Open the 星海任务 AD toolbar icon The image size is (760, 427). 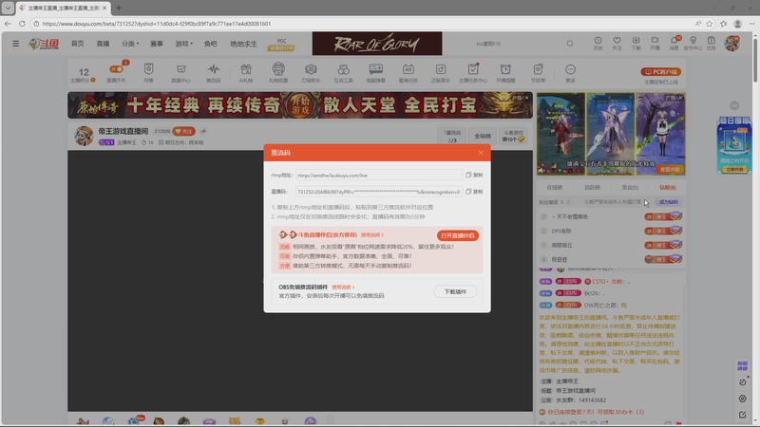click(408, 73)
